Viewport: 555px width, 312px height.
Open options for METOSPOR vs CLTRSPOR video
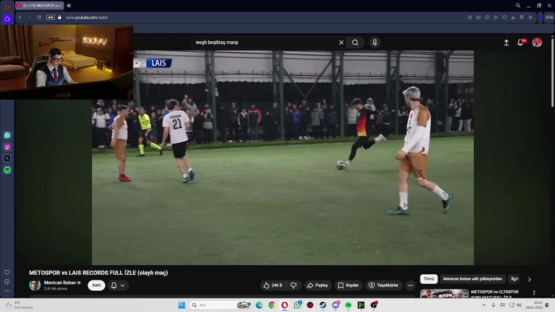[x=534, y=293]
